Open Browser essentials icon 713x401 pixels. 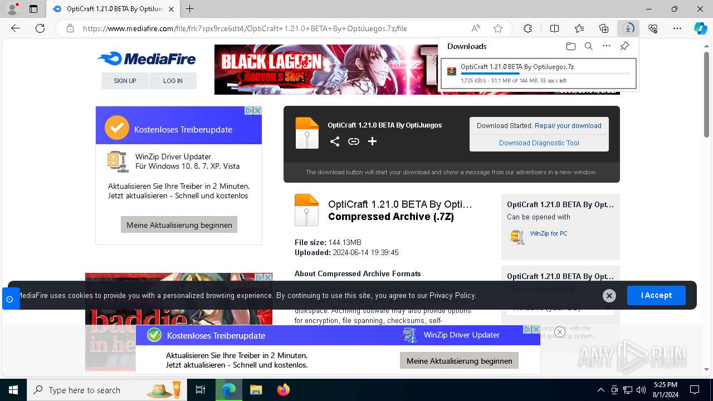tap(653, 28)
